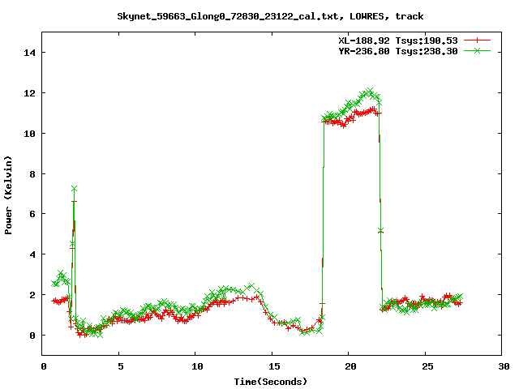
Task: Click the x-axis tick label 20
Action: click(x=350, y=366)
